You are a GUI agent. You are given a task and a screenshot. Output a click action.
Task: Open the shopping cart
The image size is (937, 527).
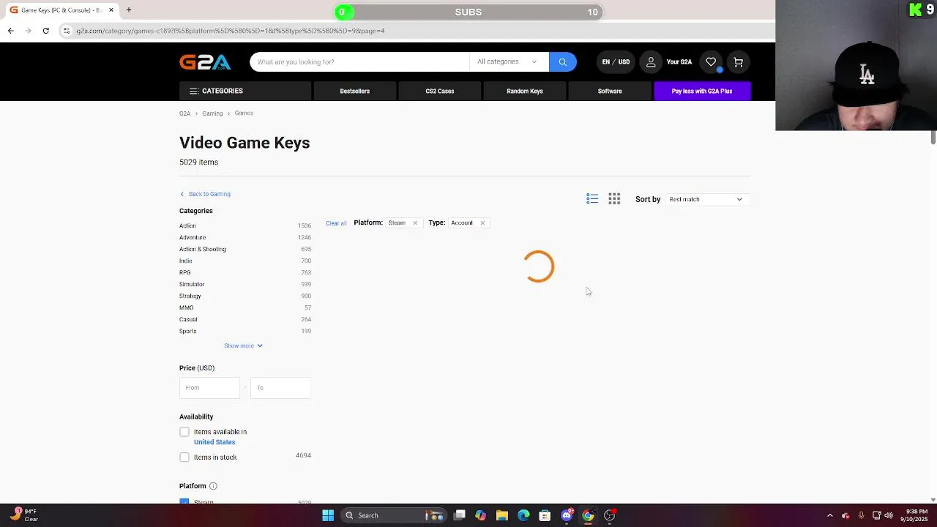[738, 62]
